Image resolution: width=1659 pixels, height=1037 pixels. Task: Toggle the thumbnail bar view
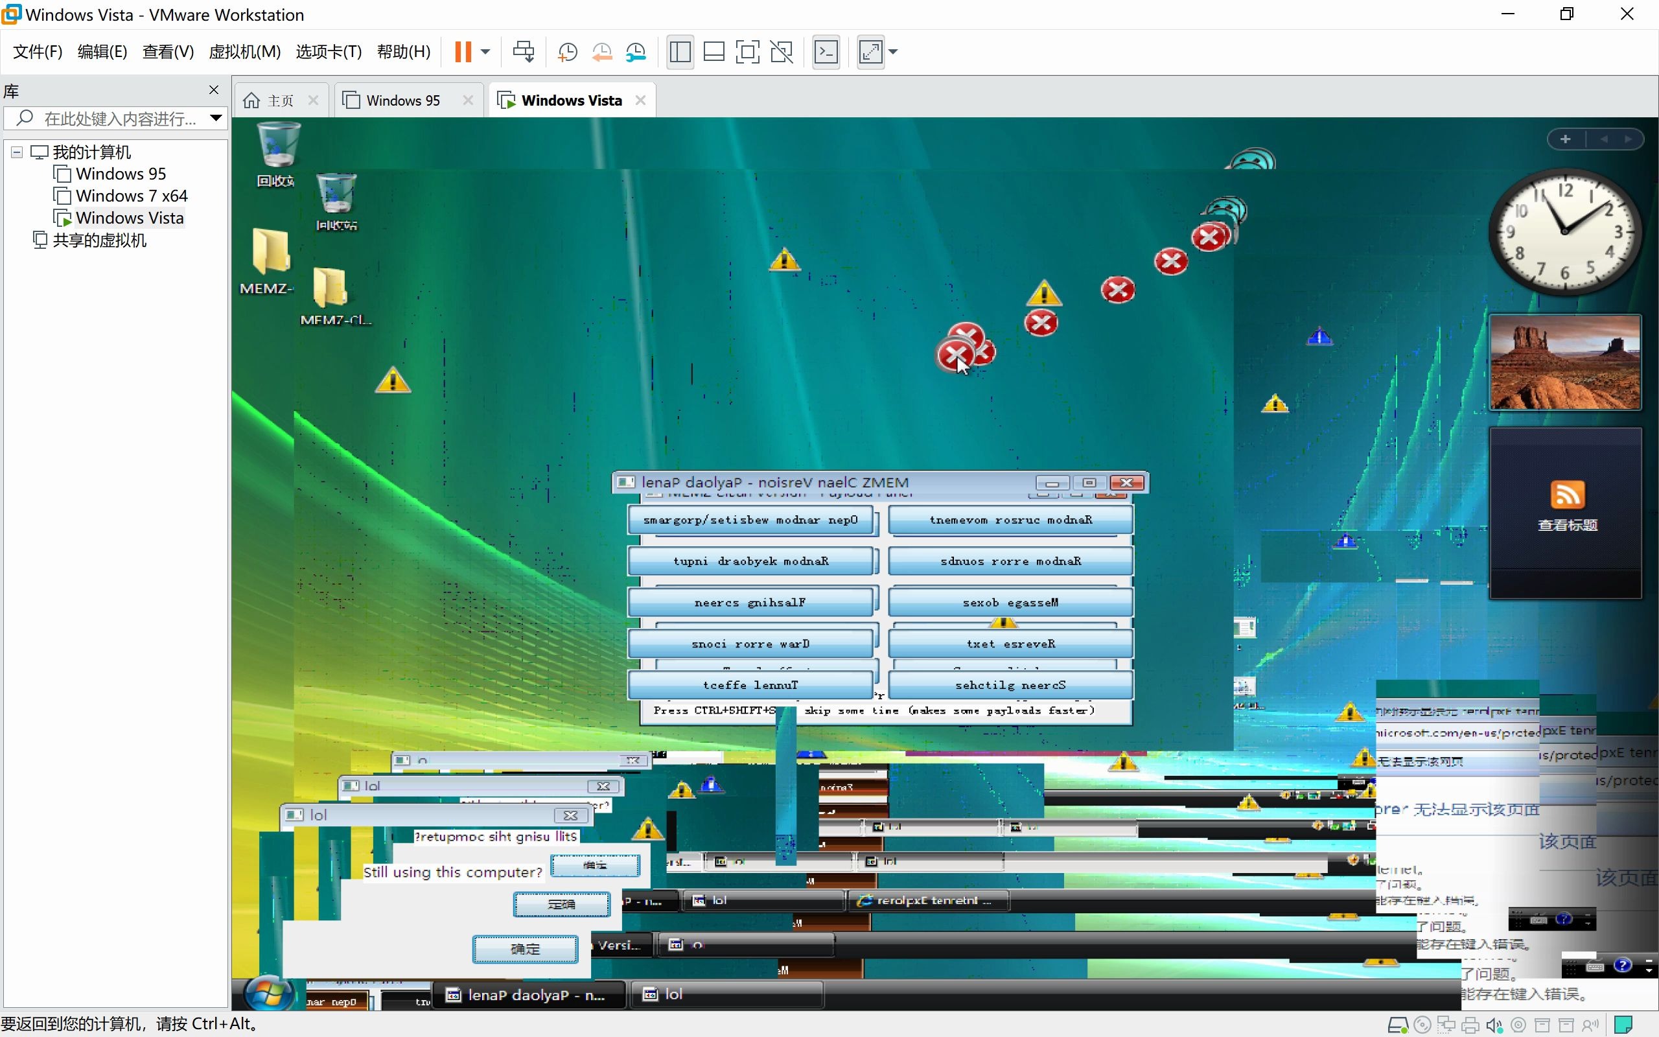[x=714, y=52]
